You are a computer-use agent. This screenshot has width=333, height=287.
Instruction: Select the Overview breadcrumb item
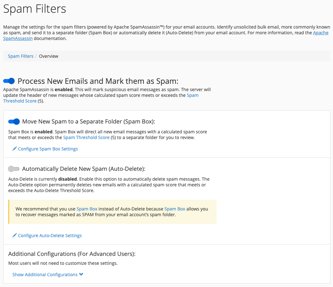pyautogui.click(x=49, y=56)
